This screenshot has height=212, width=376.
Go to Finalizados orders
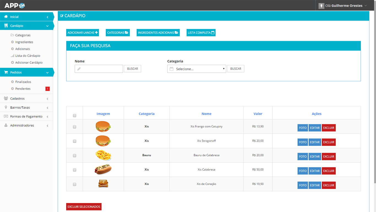[23, 82]
